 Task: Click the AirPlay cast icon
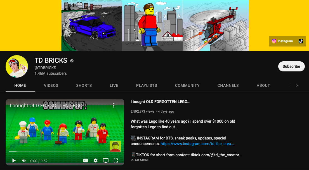106,160
